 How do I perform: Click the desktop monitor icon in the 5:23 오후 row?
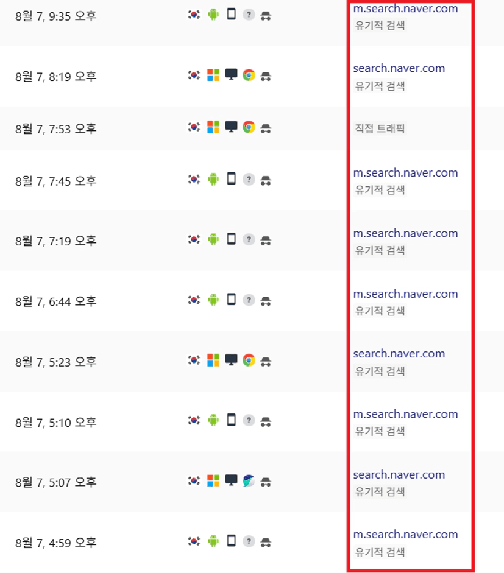point(231,360)
